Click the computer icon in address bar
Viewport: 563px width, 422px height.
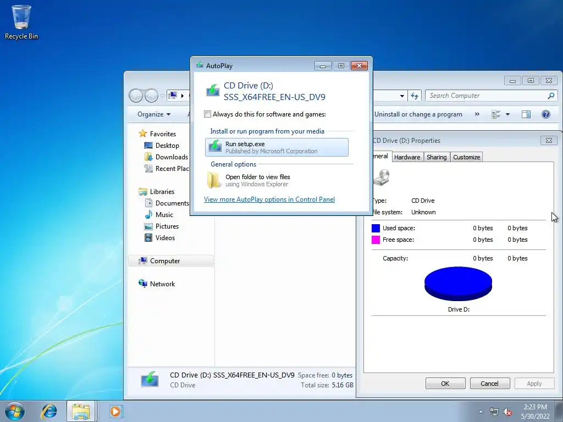point(173,96)
